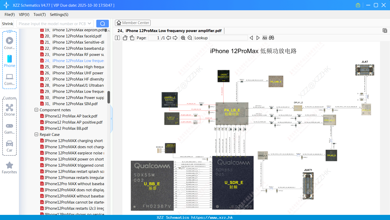Open the Courses sidebar icon
390x220 pixels.
[9, 43]
